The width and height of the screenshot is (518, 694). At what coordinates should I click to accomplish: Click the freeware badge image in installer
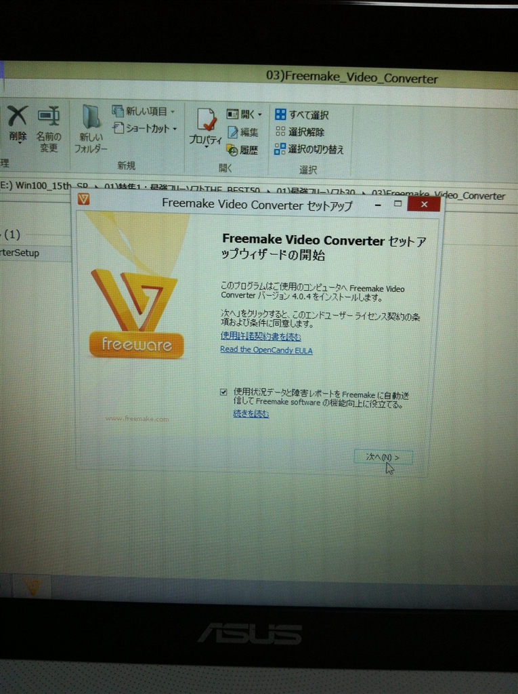(x=136, y=345)
